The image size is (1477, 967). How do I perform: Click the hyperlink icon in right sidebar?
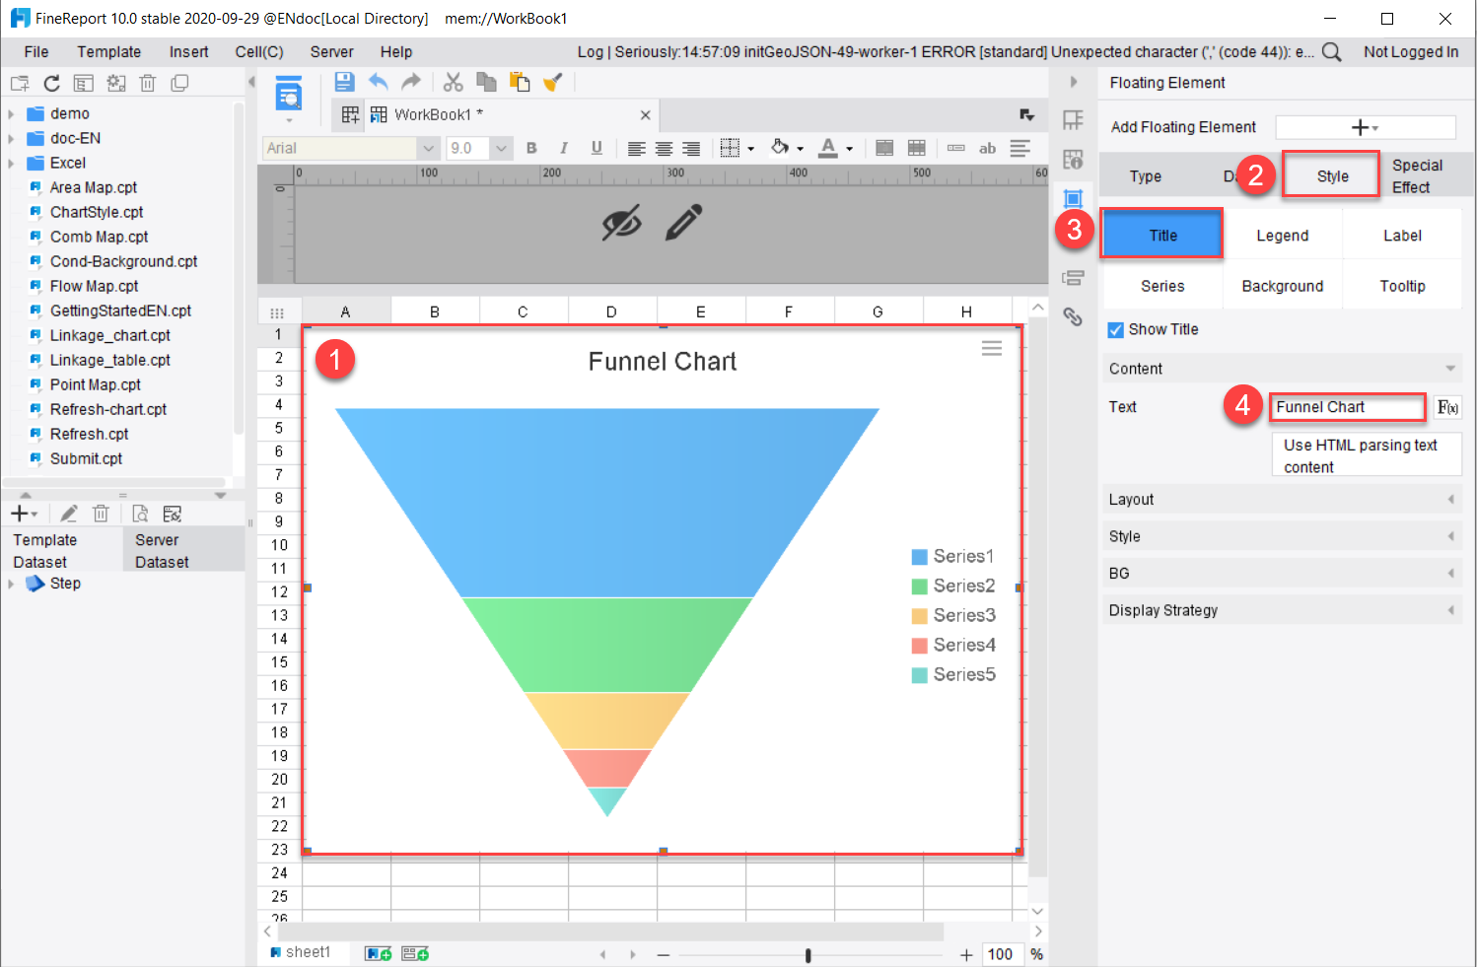click(x=1074, y=315)
